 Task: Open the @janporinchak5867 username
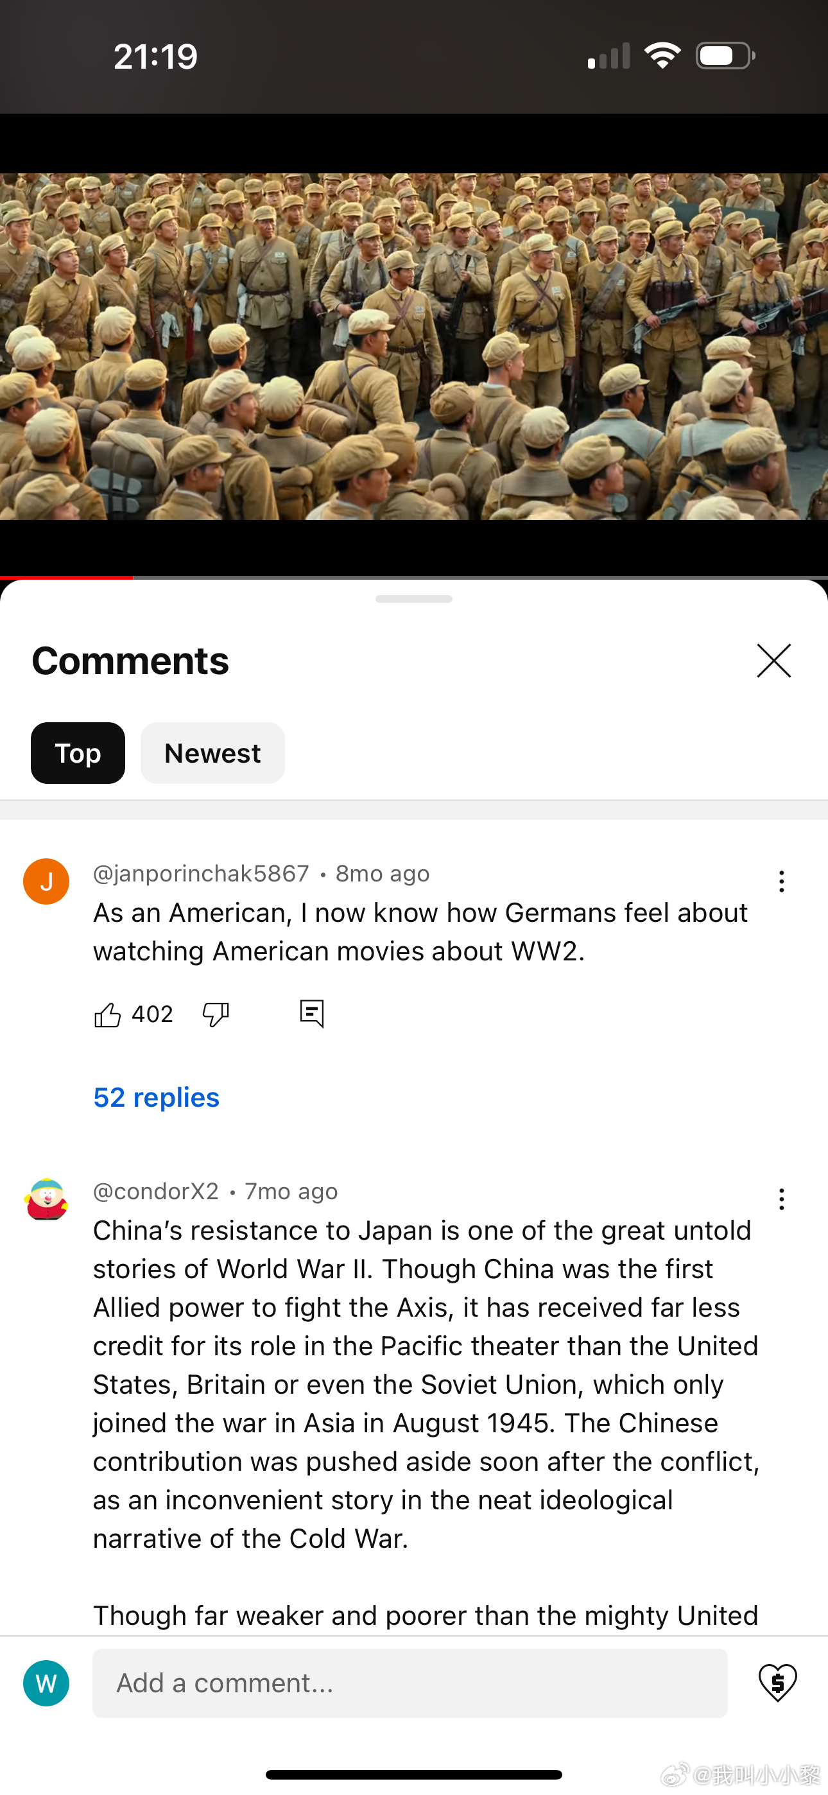202,874
